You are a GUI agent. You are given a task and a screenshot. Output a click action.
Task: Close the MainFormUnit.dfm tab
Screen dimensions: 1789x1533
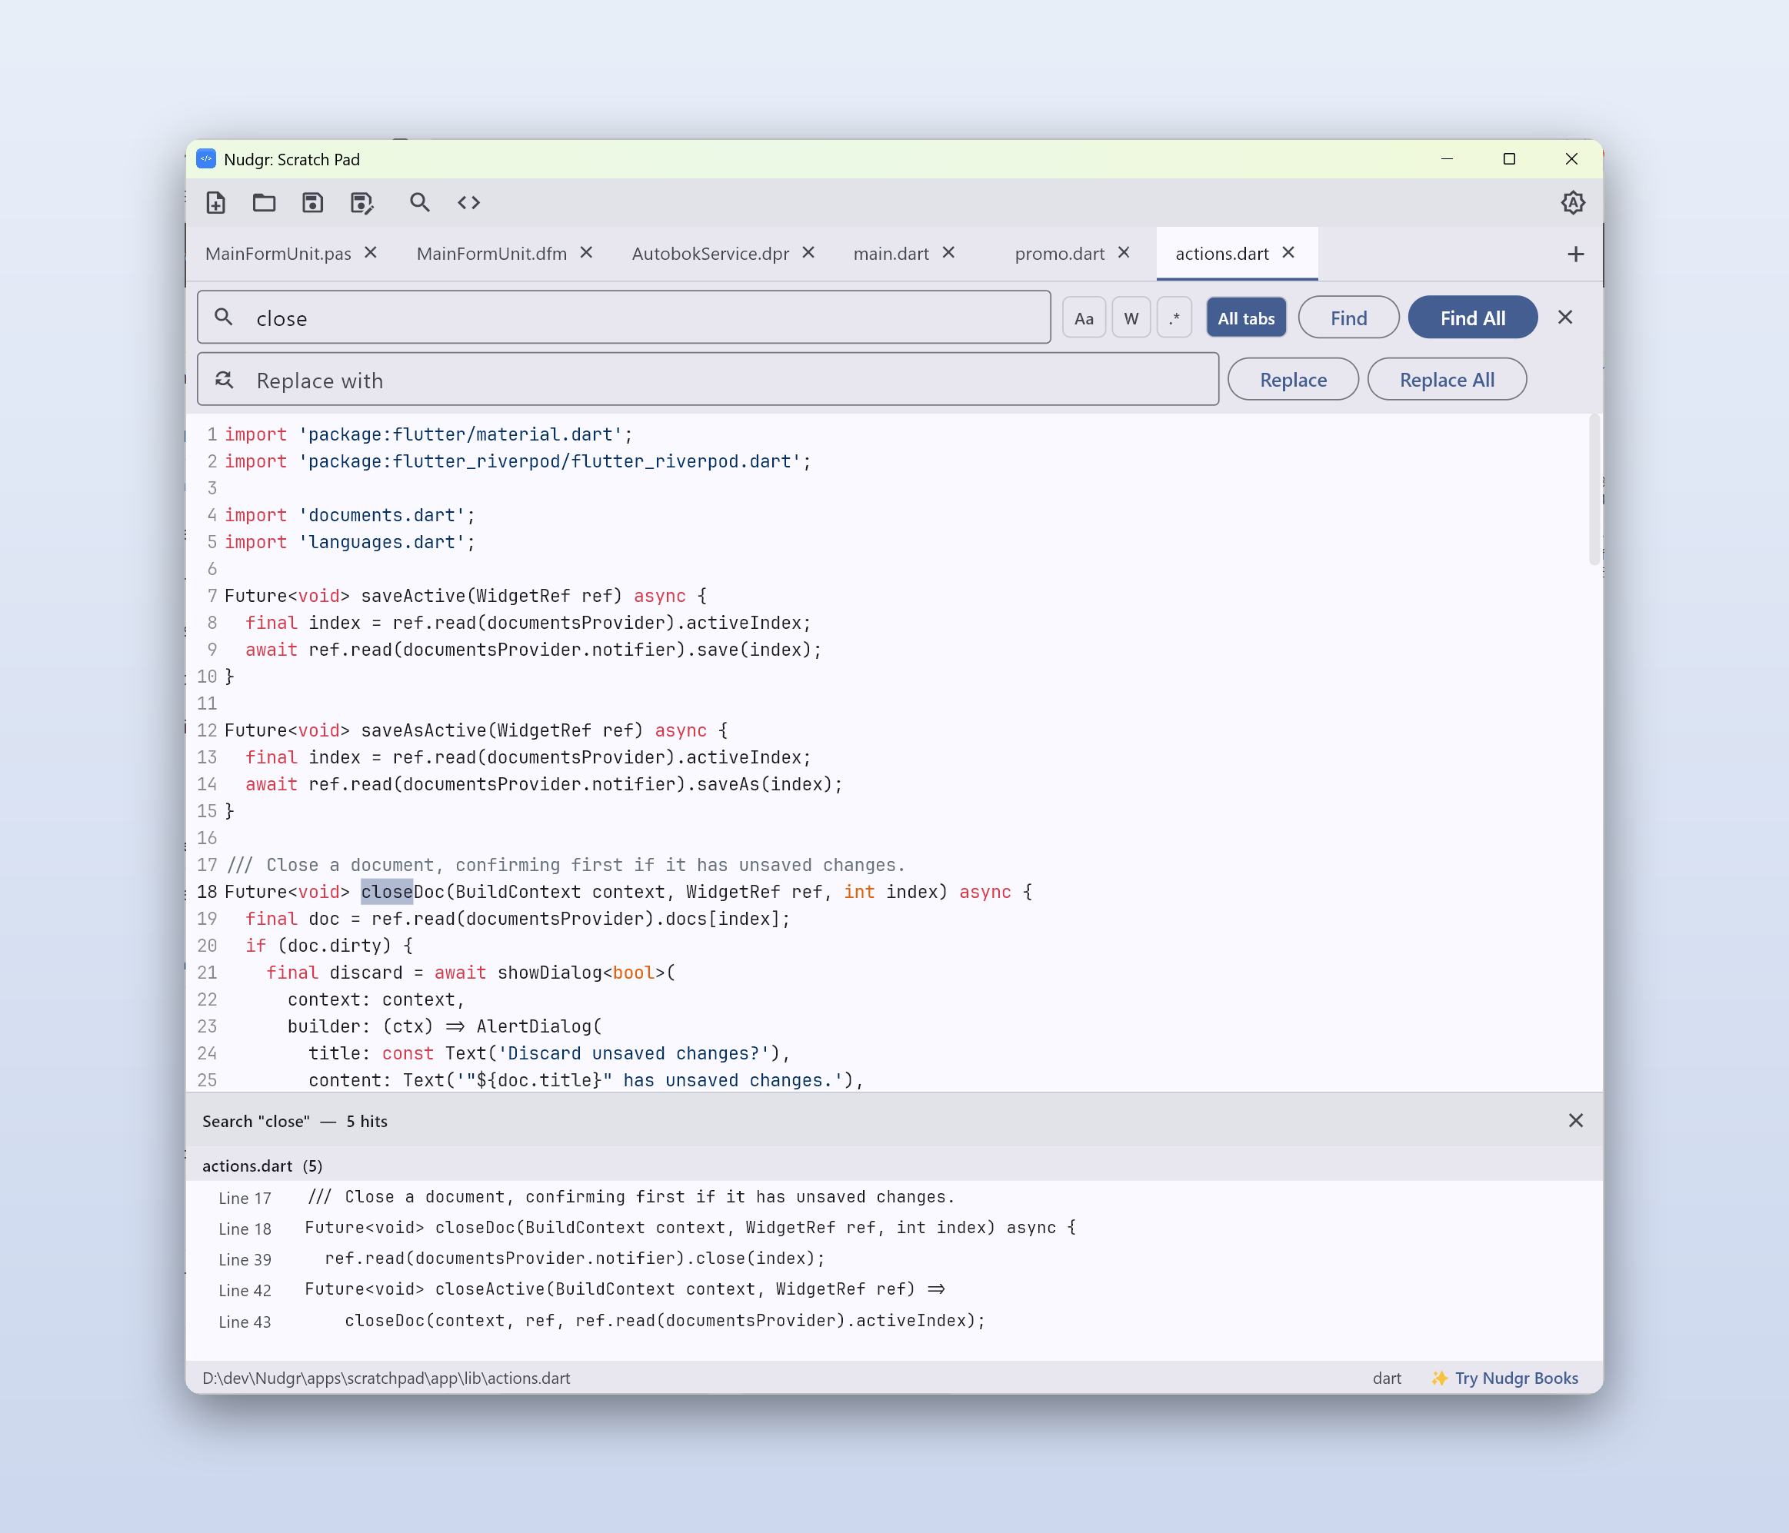click(586, 253)
